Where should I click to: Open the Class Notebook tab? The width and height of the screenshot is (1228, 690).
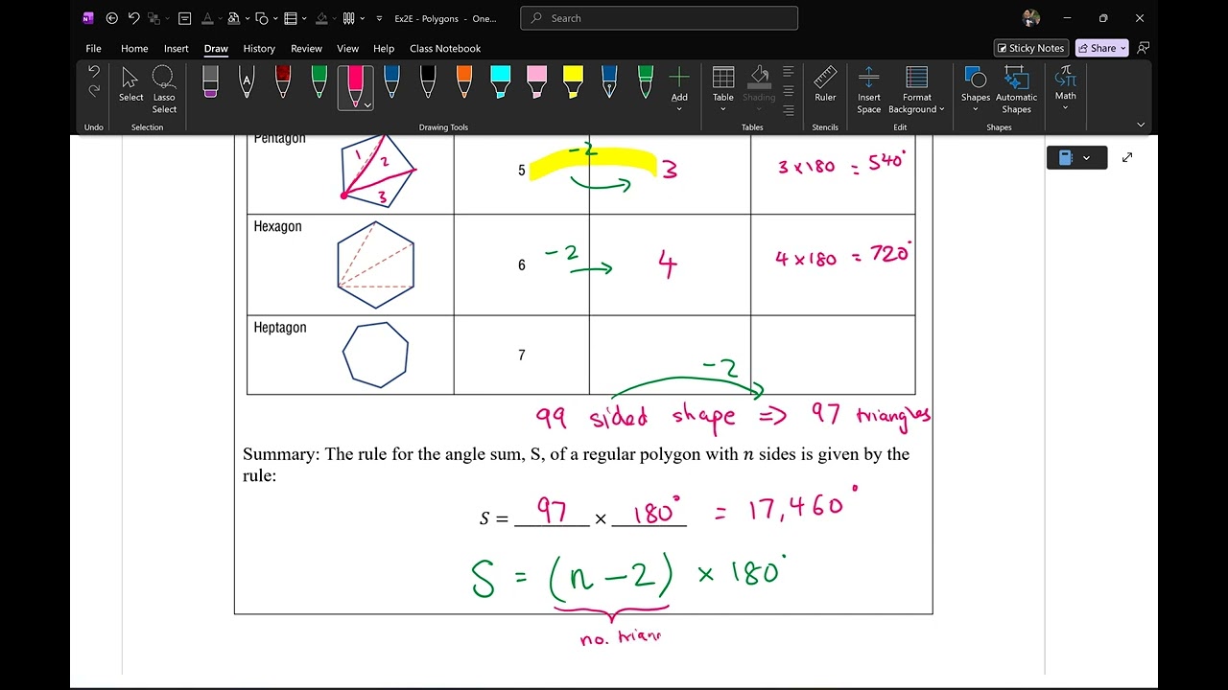[x=445, y=48]
